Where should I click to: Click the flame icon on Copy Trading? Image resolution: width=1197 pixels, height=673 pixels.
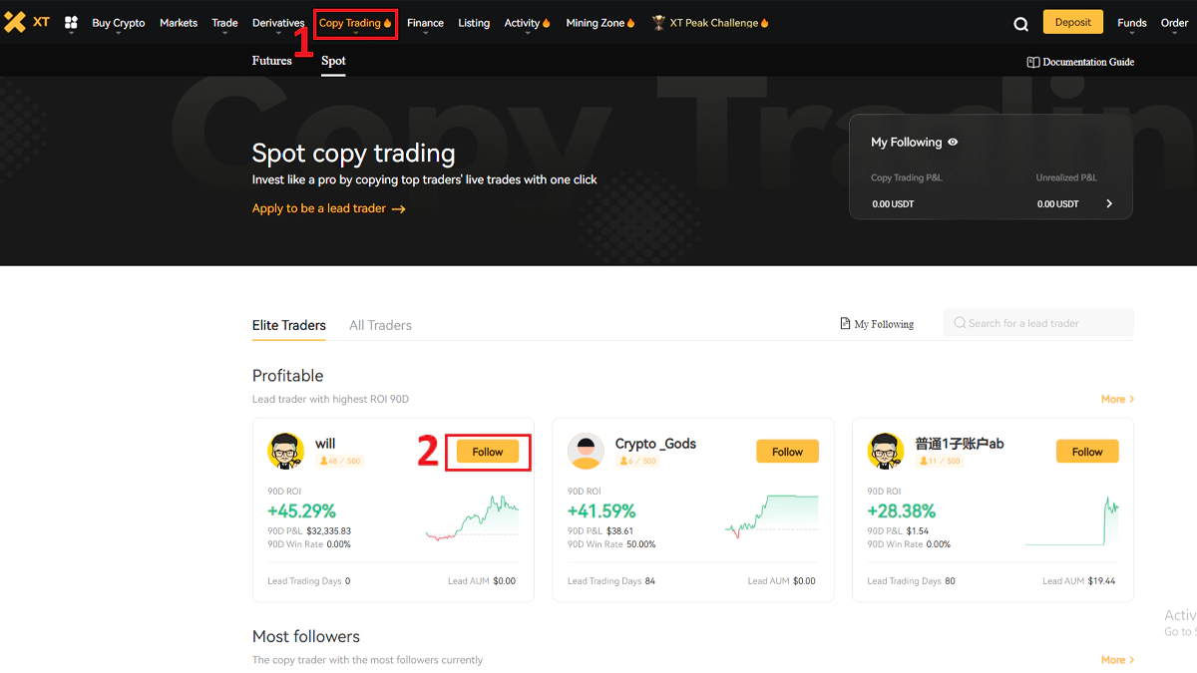[388, 23]
